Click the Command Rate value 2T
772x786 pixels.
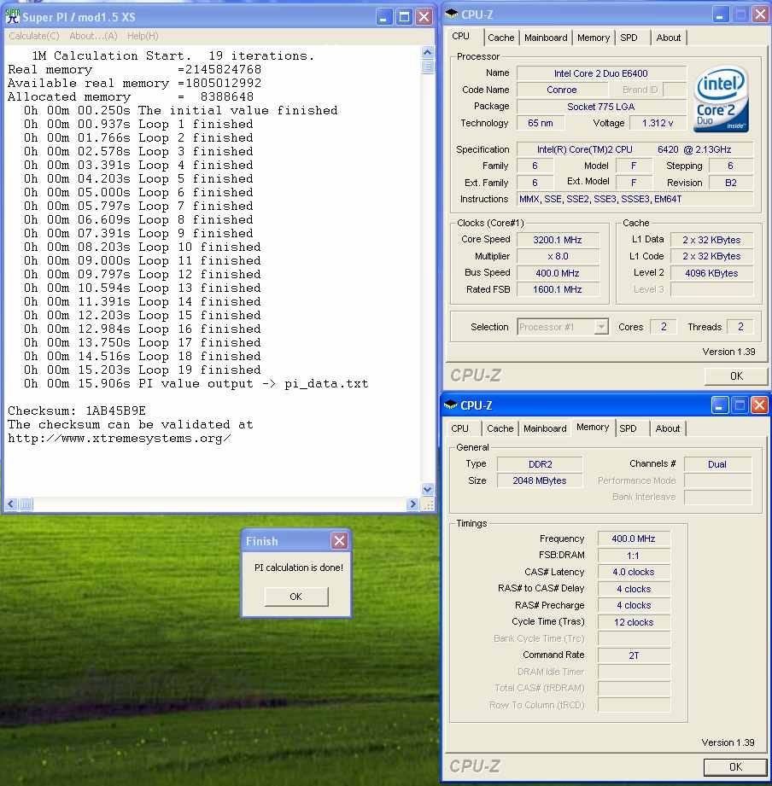(634, 655)
